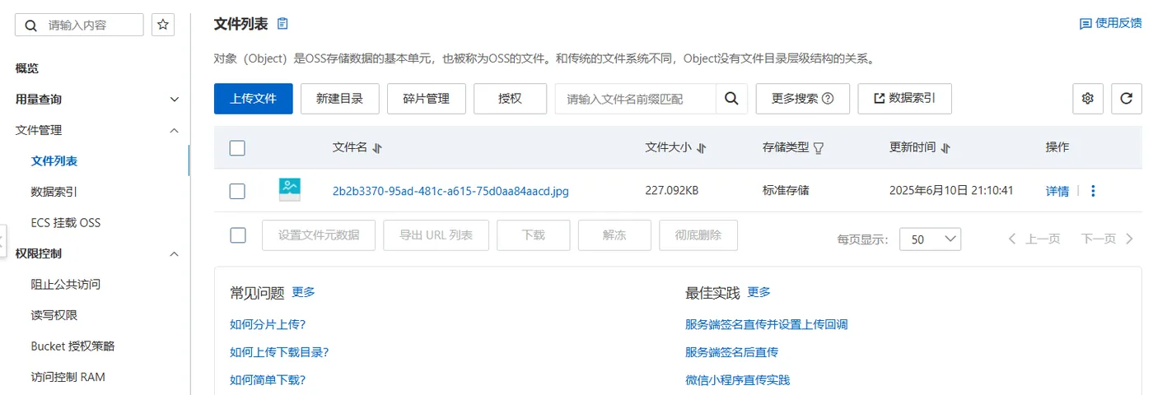Check the jpg file row checkbox

pyautogui.click(x=237, y=191)
